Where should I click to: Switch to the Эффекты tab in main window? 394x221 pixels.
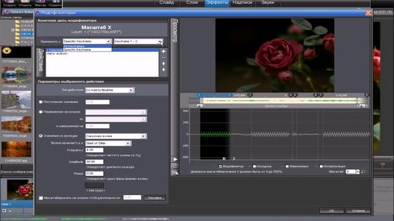pyautogui.click(x=217, y=2)
